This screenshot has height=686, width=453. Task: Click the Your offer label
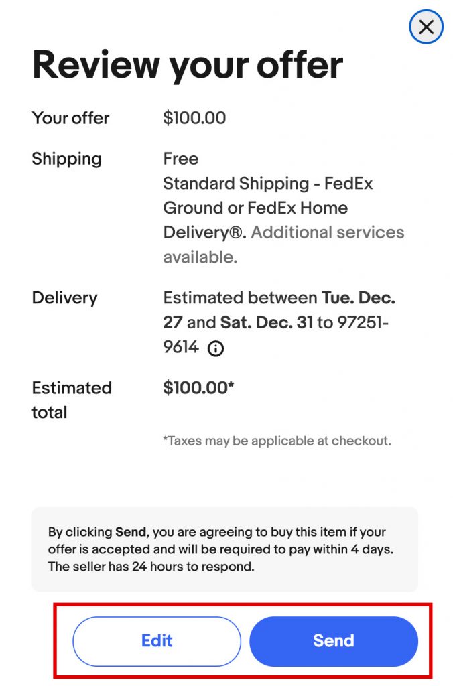pos(70,118)
